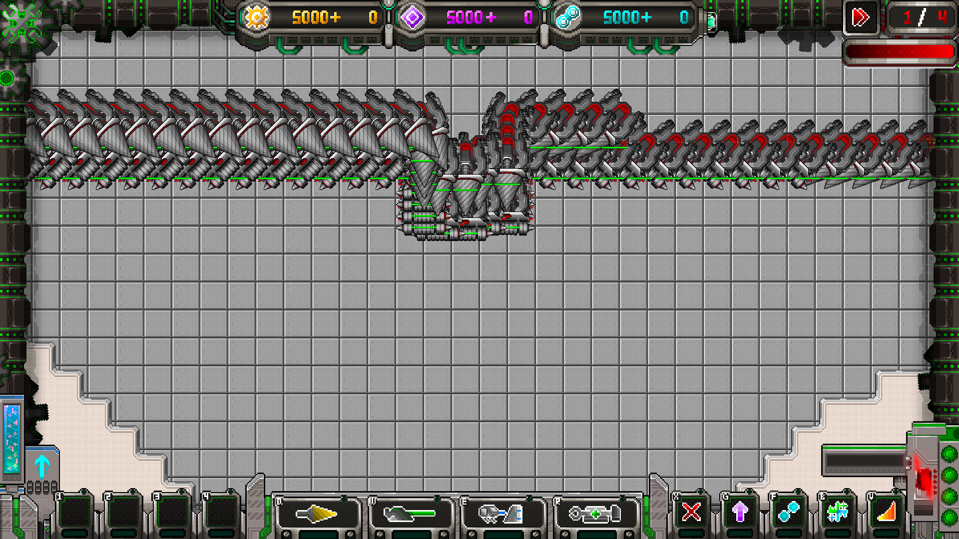
Task: Click the red X remove tool
Action: (691, 512)
